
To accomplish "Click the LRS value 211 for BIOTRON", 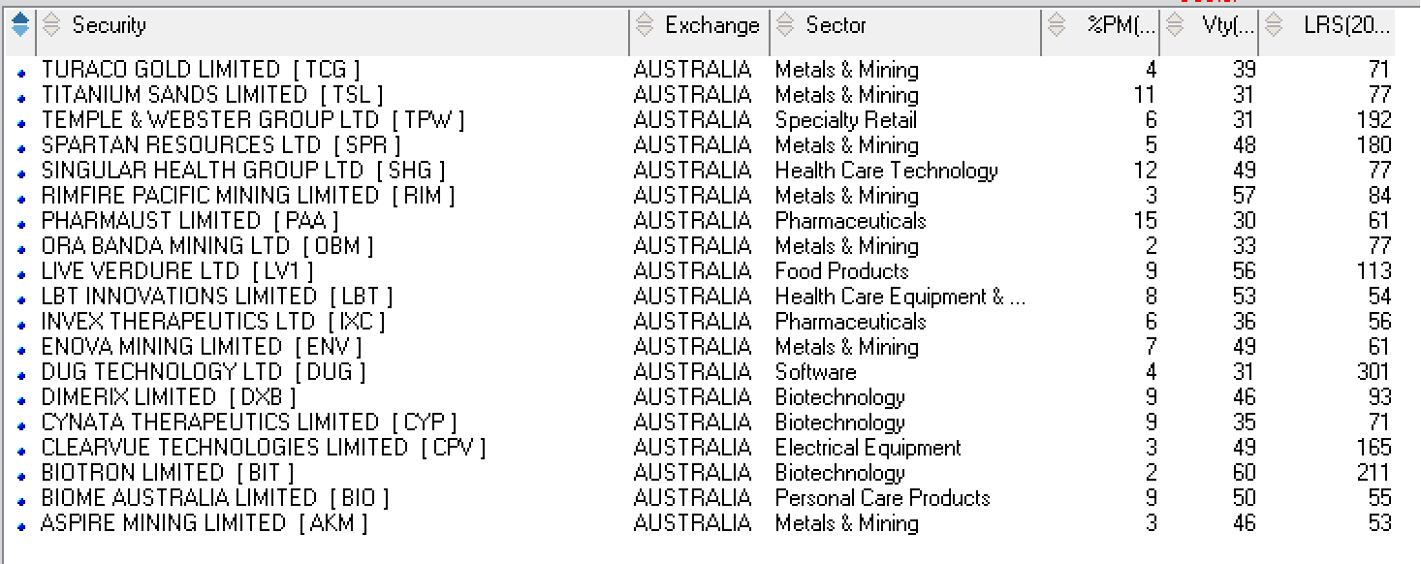I will [1374, 473].
